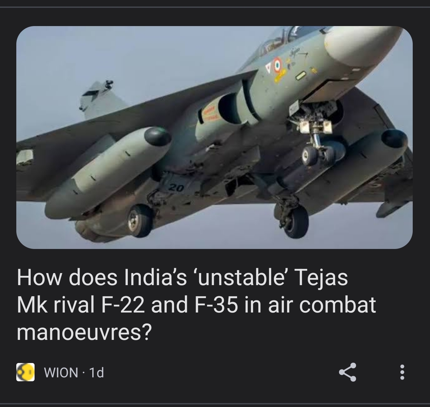Image resolution: width=430 pixels, height=407 pixels.
Task: Click the word Tejas in the headline
Action: [321, 278]
